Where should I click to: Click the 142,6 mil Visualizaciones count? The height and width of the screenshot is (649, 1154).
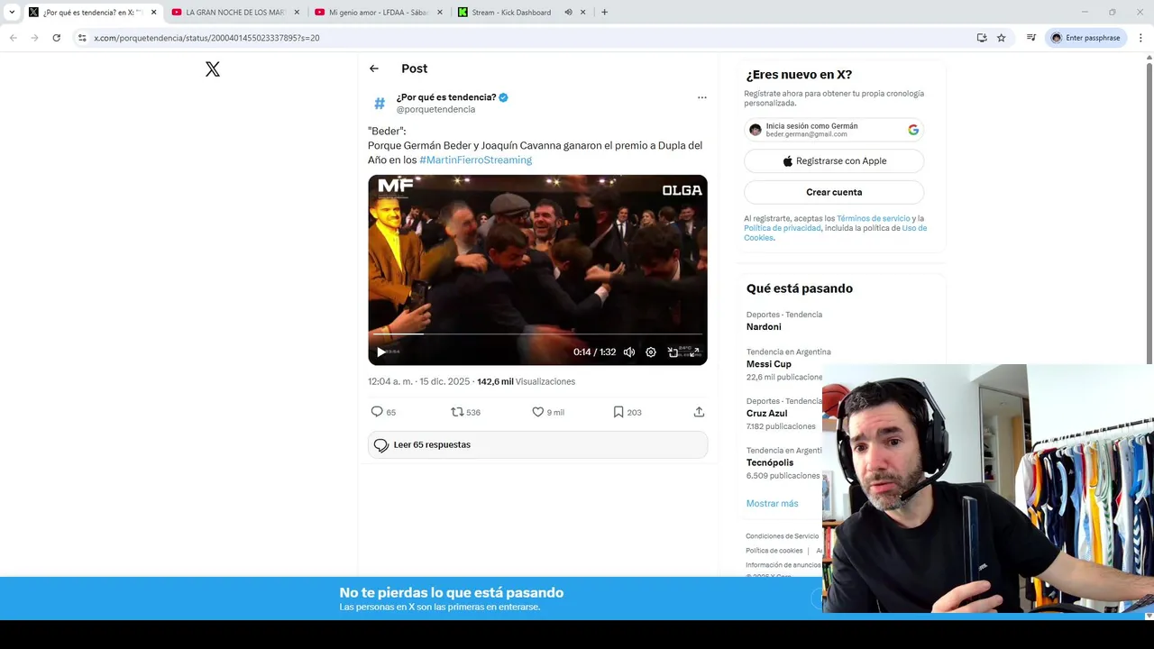[526, 381]
